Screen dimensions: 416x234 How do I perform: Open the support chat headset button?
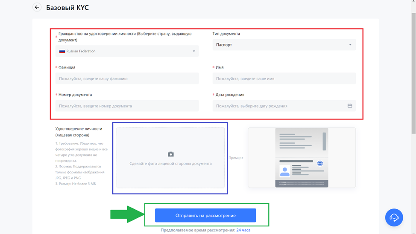(394, 217)
